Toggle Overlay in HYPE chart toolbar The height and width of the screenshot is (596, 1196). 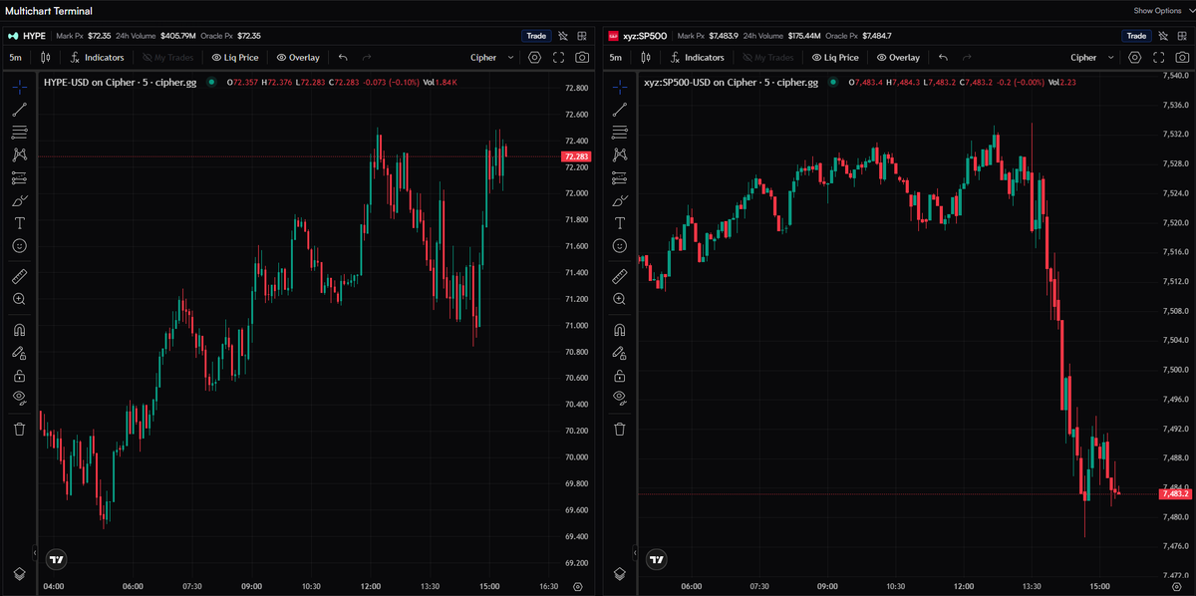298,58
